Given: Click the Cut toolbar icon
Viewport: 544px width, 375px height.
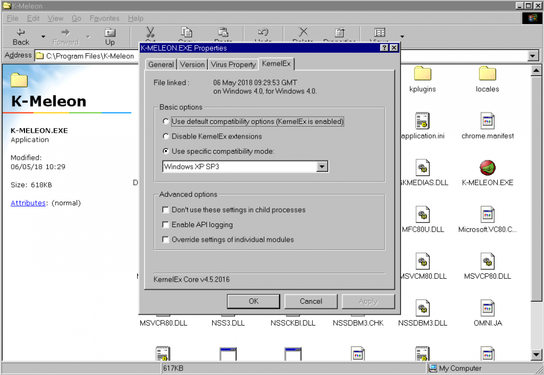Looking at the screenshot, I should click(151, 33).
